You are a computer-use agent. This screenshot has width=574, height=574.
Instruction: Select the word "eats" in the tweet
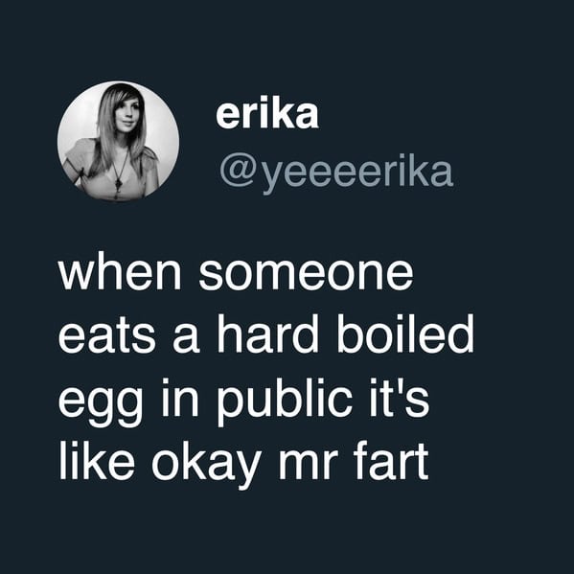tap(106, 336)
